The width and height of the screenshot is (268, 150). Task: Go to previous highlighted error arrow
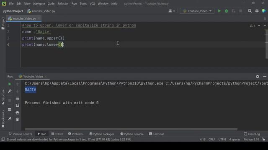click(259, 26)
